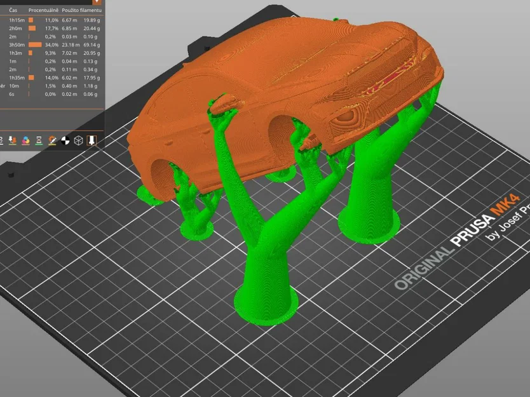This screenshot has height=397, width=530.
Task: Toggle the retractions arrow icon in the legend
Action: (x=11, y=140)
